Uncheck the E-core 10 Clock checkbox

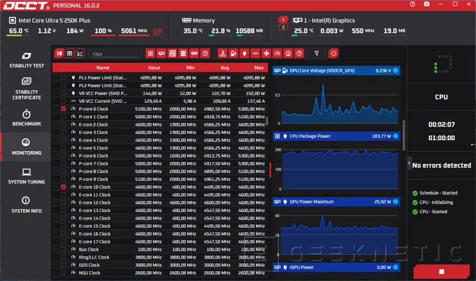coord(63,187)
